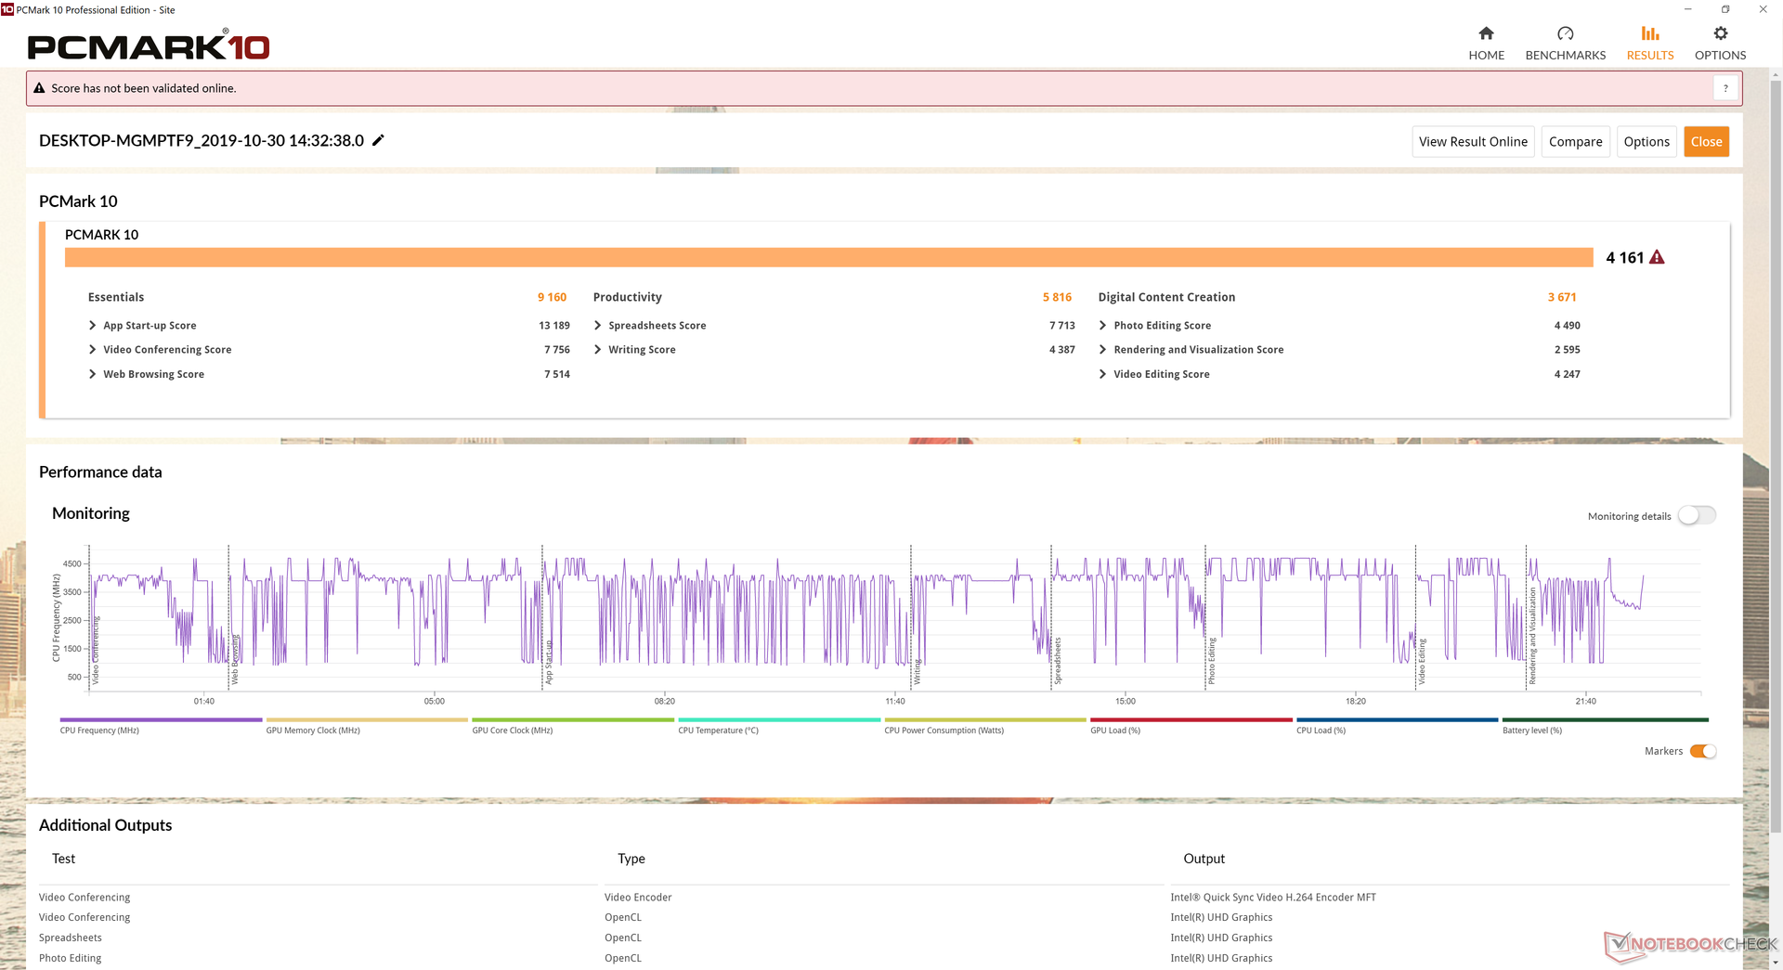Select the GPU Load legend bar
The image size is (1783, 970).
1191,719
